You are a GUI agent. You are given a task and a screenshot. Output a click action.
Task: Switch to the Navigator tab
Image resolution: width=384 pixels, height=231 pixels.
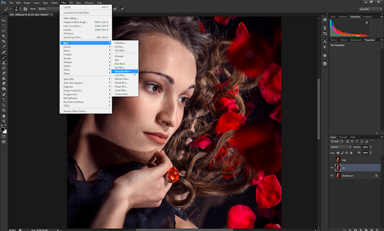point(367,17)
